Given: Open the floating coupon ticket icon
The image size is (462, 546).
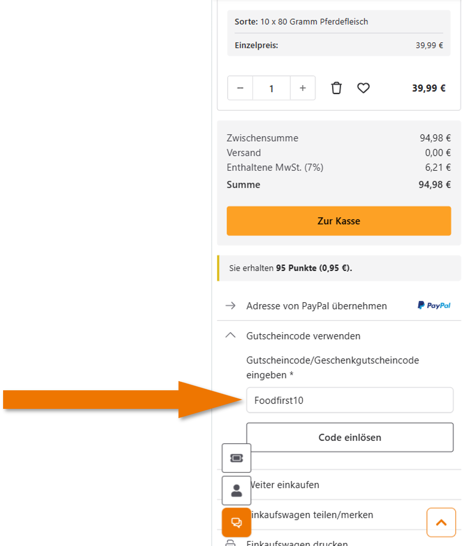Looking at the screenshot, I should point(237,458).
